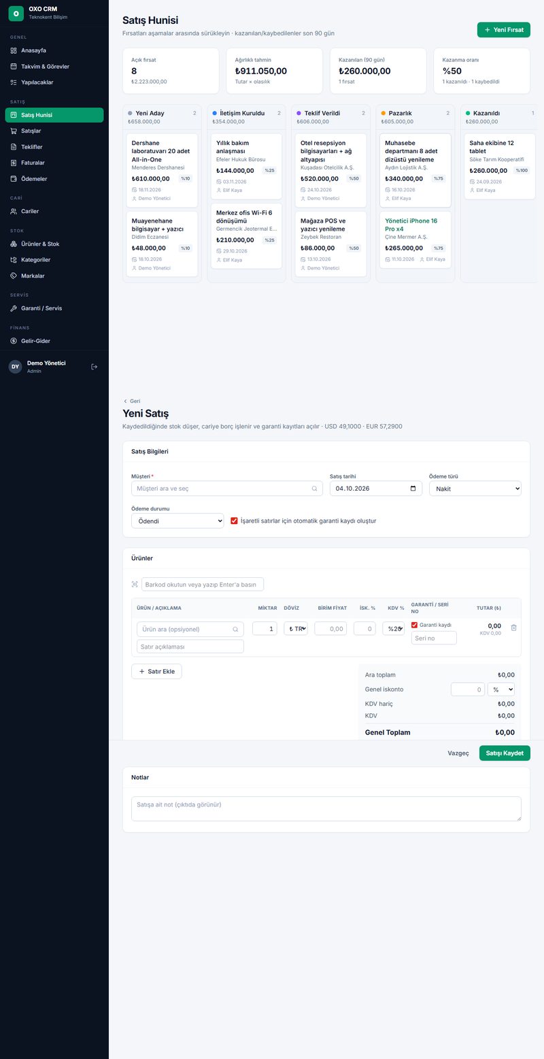Select the Yapılacaklar checklist icon
544x1059 pixels.
(14, 82)
